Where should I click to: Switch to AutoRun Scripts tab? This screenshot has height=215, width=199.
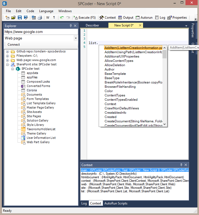pyautogui.click(x=116, y=203)
